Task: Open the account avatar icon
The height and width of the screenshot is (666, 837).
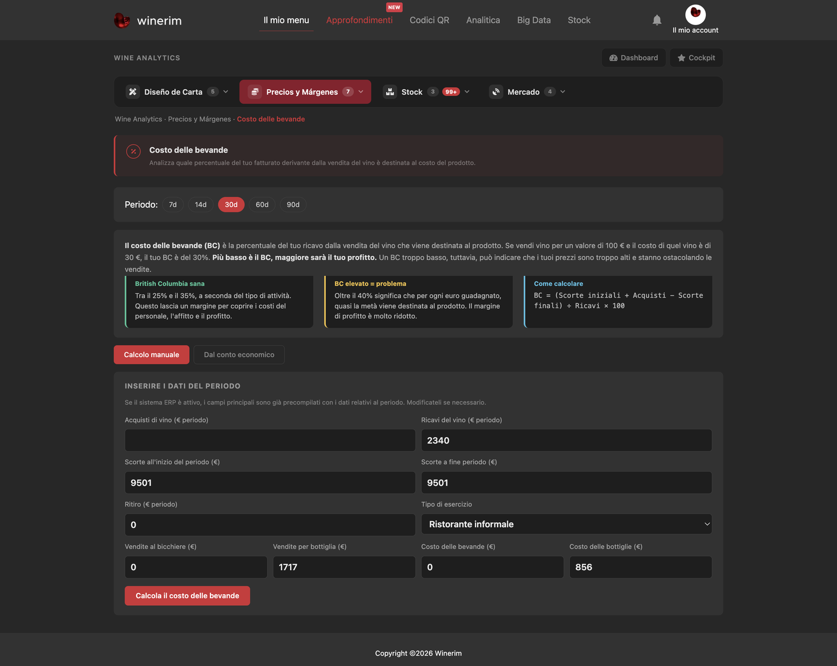Action: pos(695,14)
